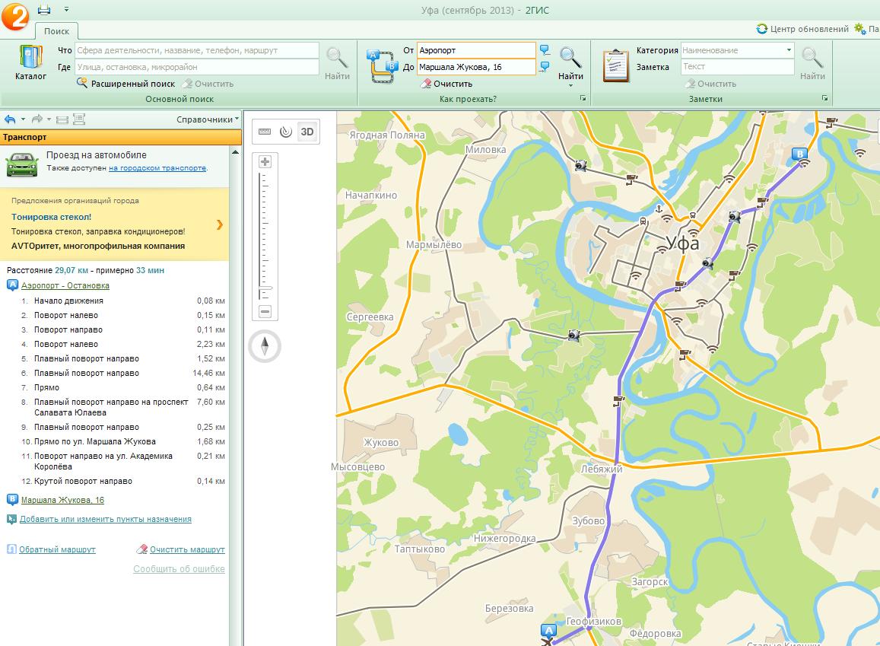Open the на городском транспорте link
This screenshot has height=646, width=880.
157,168
